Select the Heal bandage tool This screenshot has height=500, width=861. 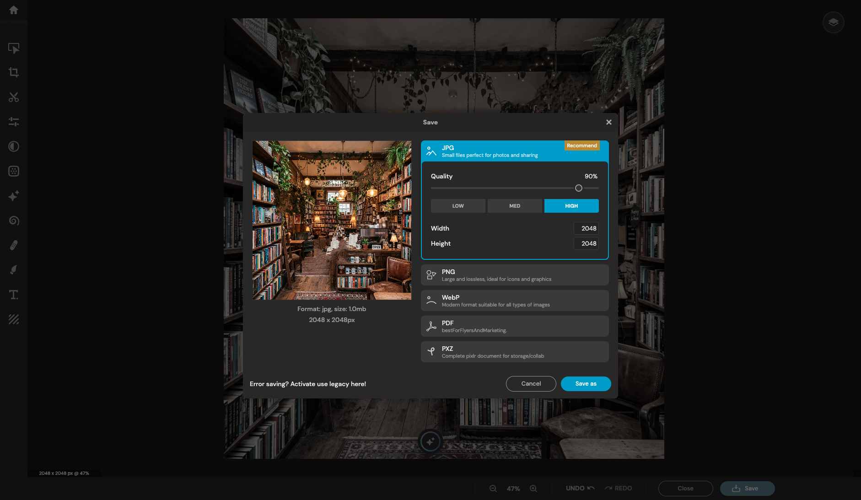pos(14,245)
